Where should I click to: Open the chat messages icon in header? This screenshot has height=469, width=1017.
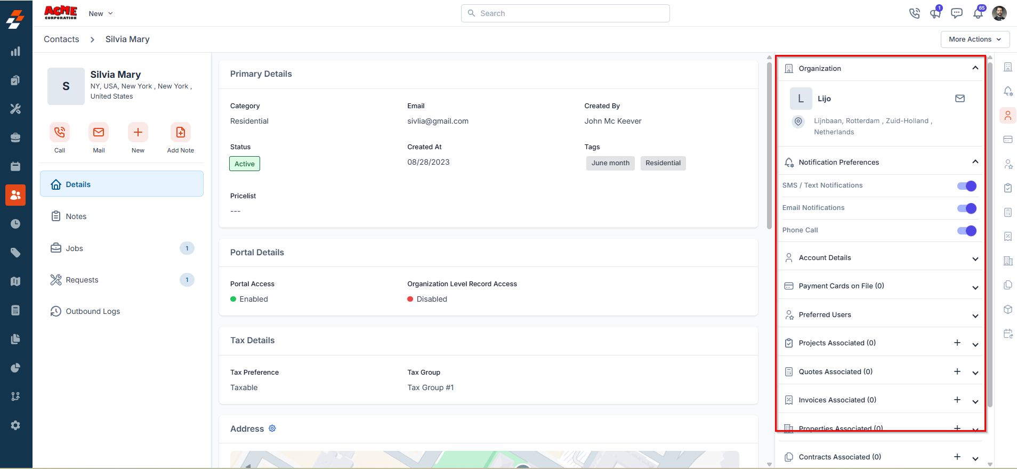click(x=957, y=13)
